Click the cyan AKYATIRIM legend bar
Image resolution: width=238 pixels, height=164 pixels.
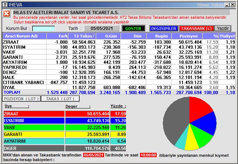tap(34, 141)
